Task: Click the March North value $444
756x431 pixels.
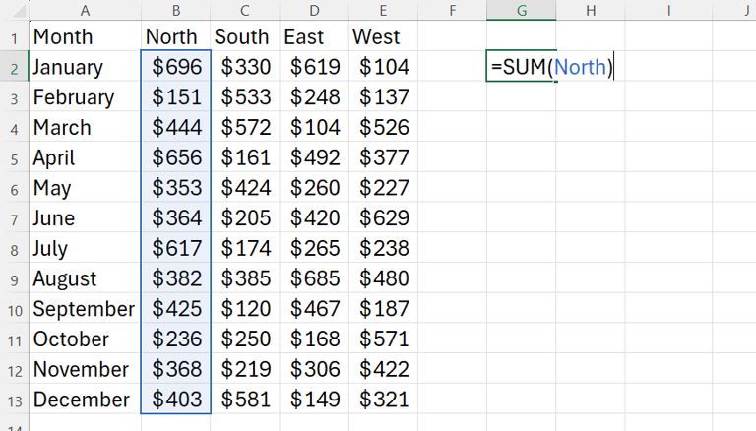Action: click(x=176, y=127)
